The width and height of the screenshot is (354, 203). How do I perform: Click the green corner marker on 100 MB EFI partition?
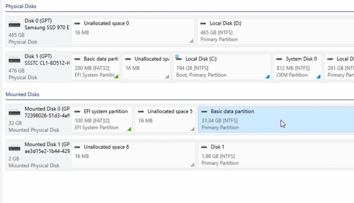point(129,129)
